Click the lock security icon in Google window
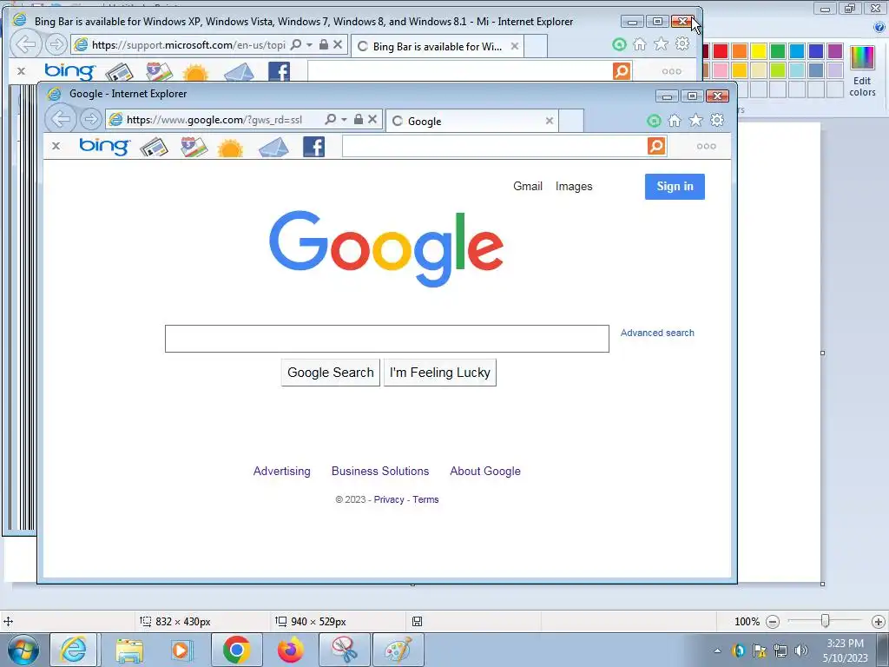Viewport: 889px width, 667px height. 359,119
